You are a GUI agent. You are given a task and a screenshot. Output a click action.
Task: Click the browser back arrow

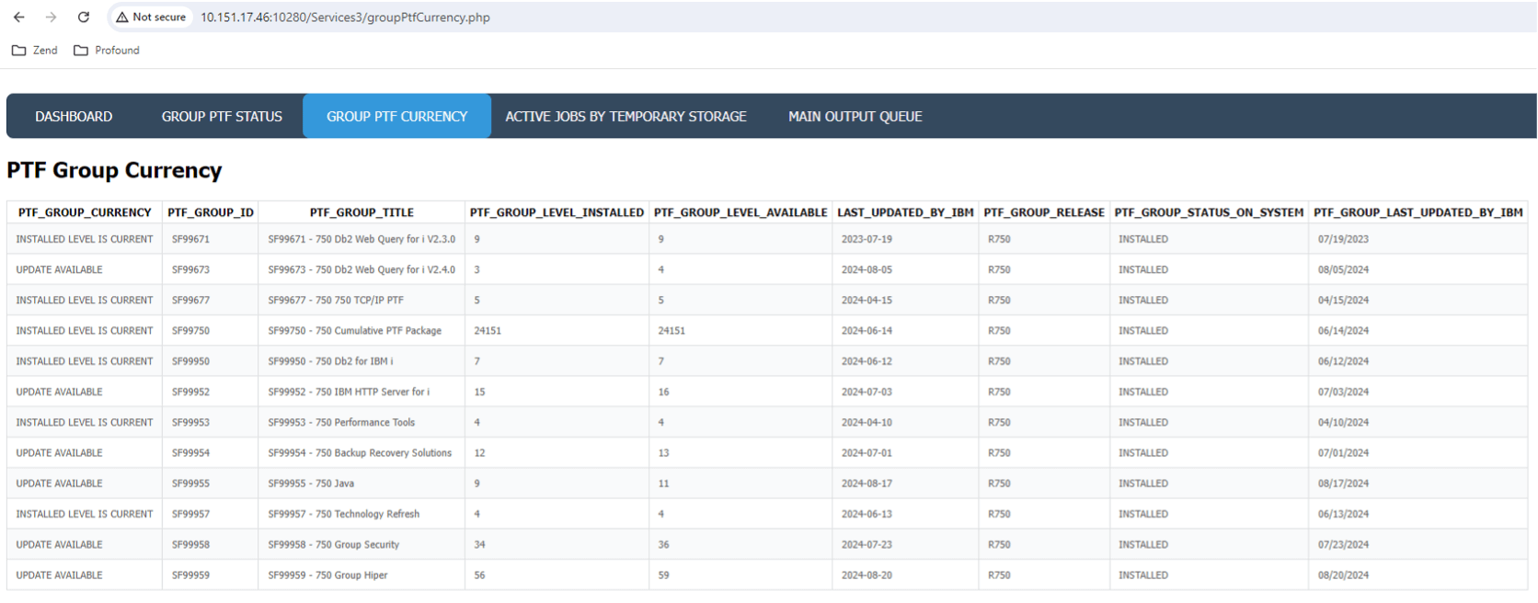(19, 17)
